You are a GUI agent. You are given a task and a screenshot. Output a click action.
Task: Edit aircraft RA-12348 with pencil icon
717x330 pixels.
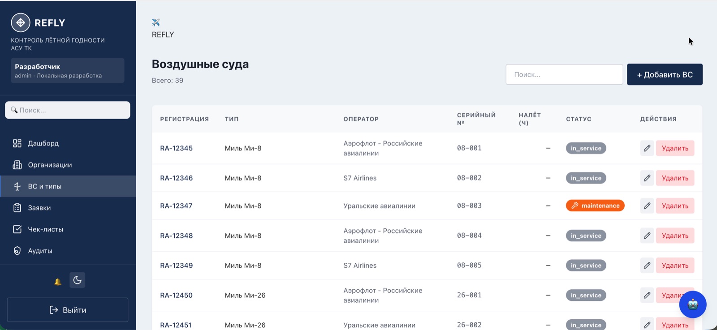click(647, 236)
